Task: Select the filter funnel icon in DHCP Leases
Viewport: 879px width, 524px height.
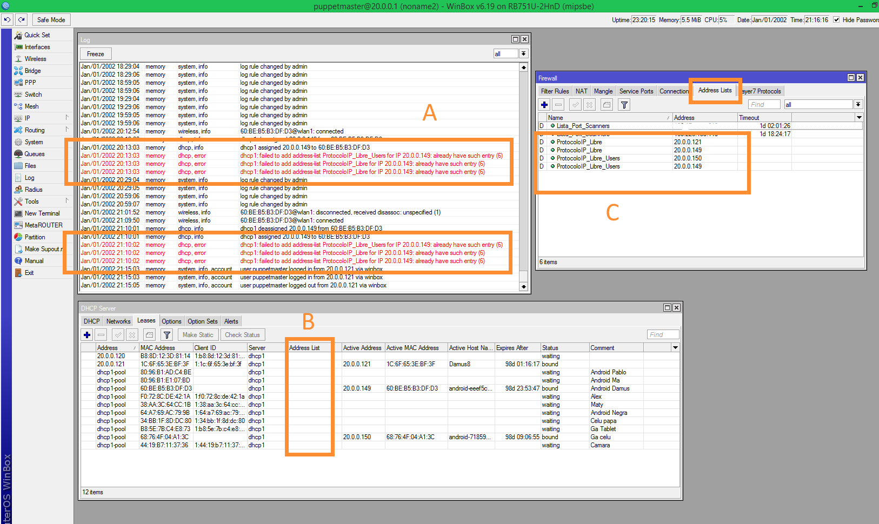Action: 167,334
